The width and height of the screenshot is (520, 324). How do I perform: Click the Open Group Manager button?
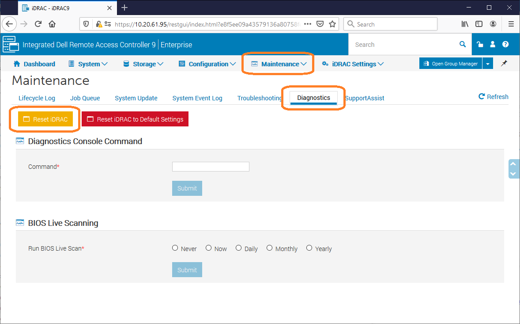[451, 63]
